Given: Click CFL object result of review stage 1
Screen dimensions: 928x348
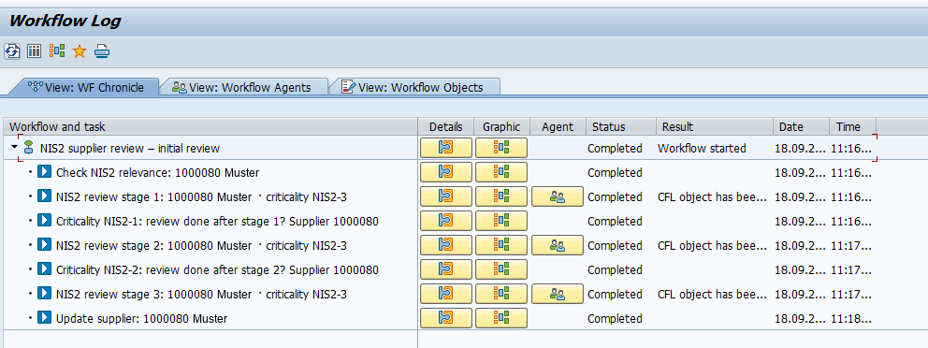Looking at the screenshot, I should pos(713,196).
